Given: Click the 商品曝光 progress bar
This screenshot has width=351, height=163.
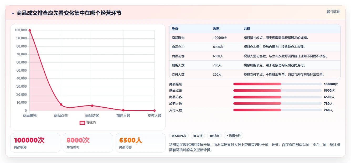Looking at the screenshot, I should [x=277, y=84].
